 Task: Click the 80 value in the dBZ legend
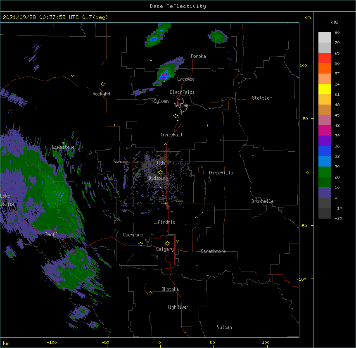pos(337,33)
